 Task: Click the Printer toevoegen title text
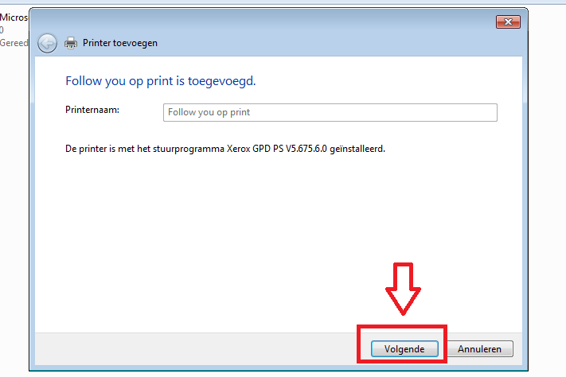pos(120,43)
